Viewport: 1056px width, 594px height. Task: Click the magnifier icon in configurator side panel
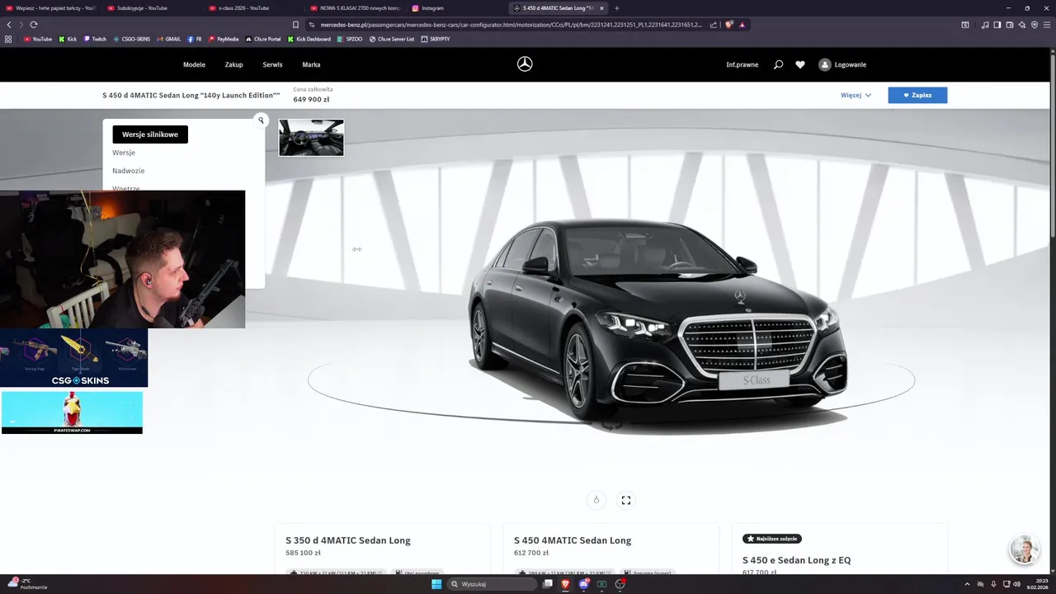point(261,120)
